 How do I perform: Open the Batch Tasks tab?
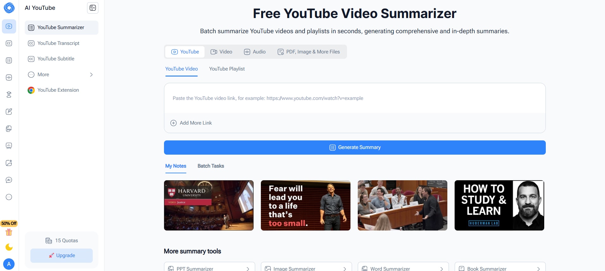211,166
